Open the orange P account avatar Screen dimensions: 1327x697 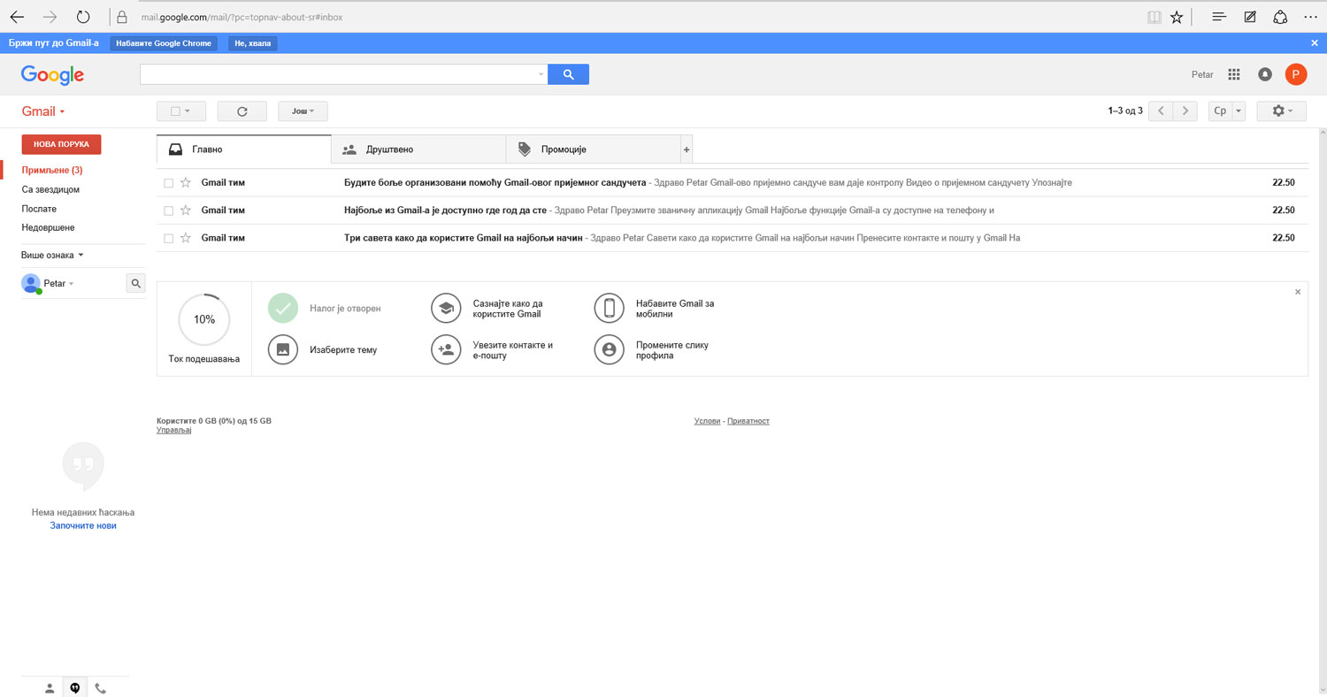1295,74
